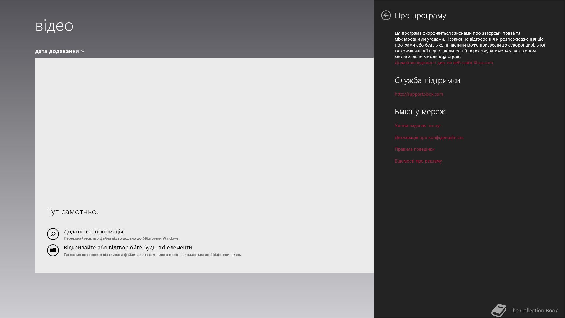Image resolution: width=565 pixels, height=318 pixels.
Task: Click the folder icon to open files
Action: pyautogui.click(x=53, y=250)
